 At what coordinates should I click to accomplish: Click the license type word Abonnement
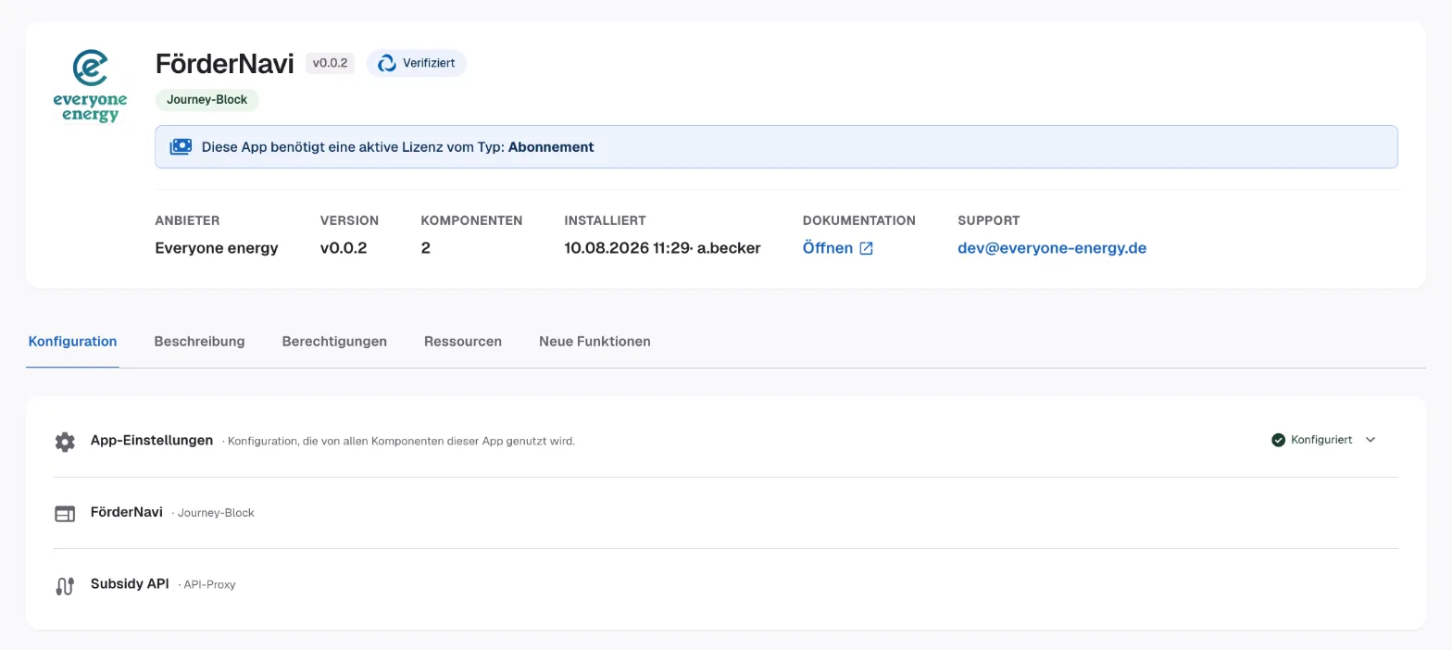[x=551, y=146]
